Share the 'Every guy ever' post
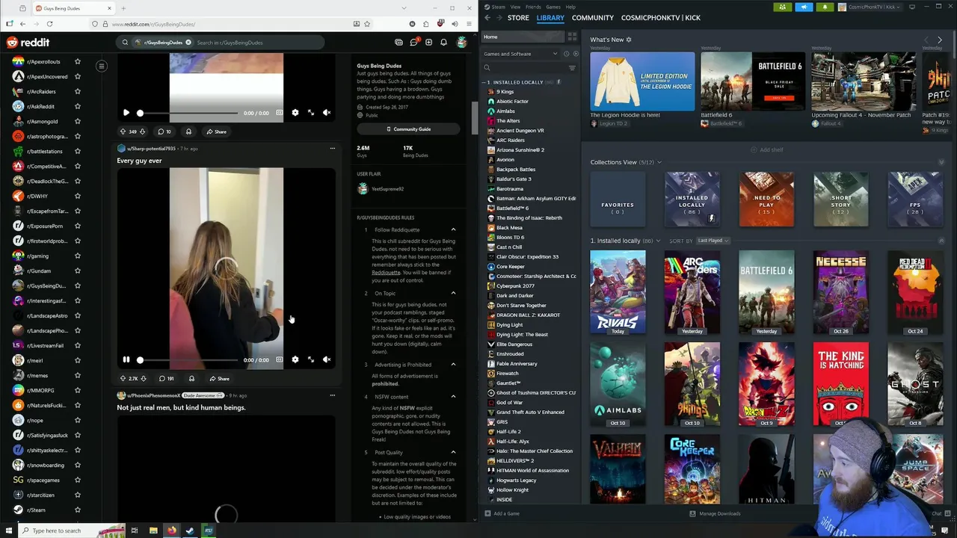 pyautogui.click(x=219, y=379)
